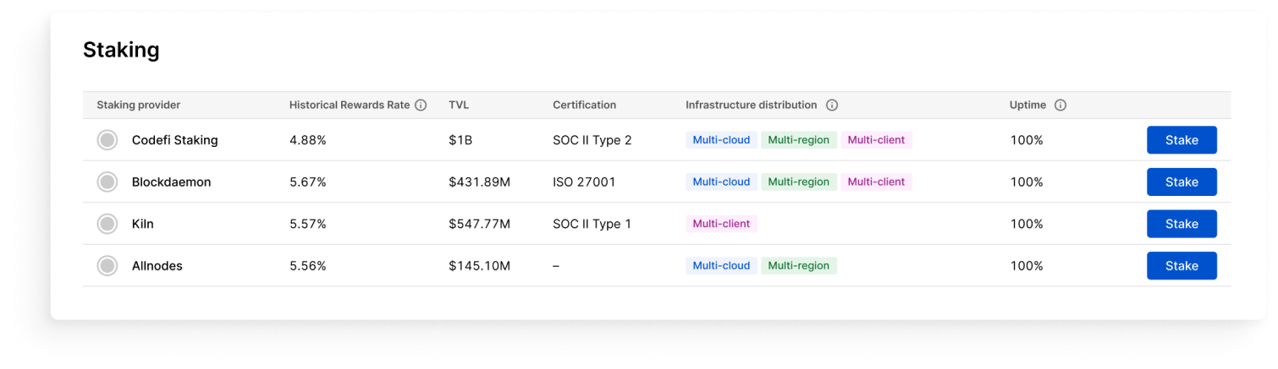Click the Allnodes provider name
Image resolution: width=1278 pixels, height=369 pixels.
157,266
